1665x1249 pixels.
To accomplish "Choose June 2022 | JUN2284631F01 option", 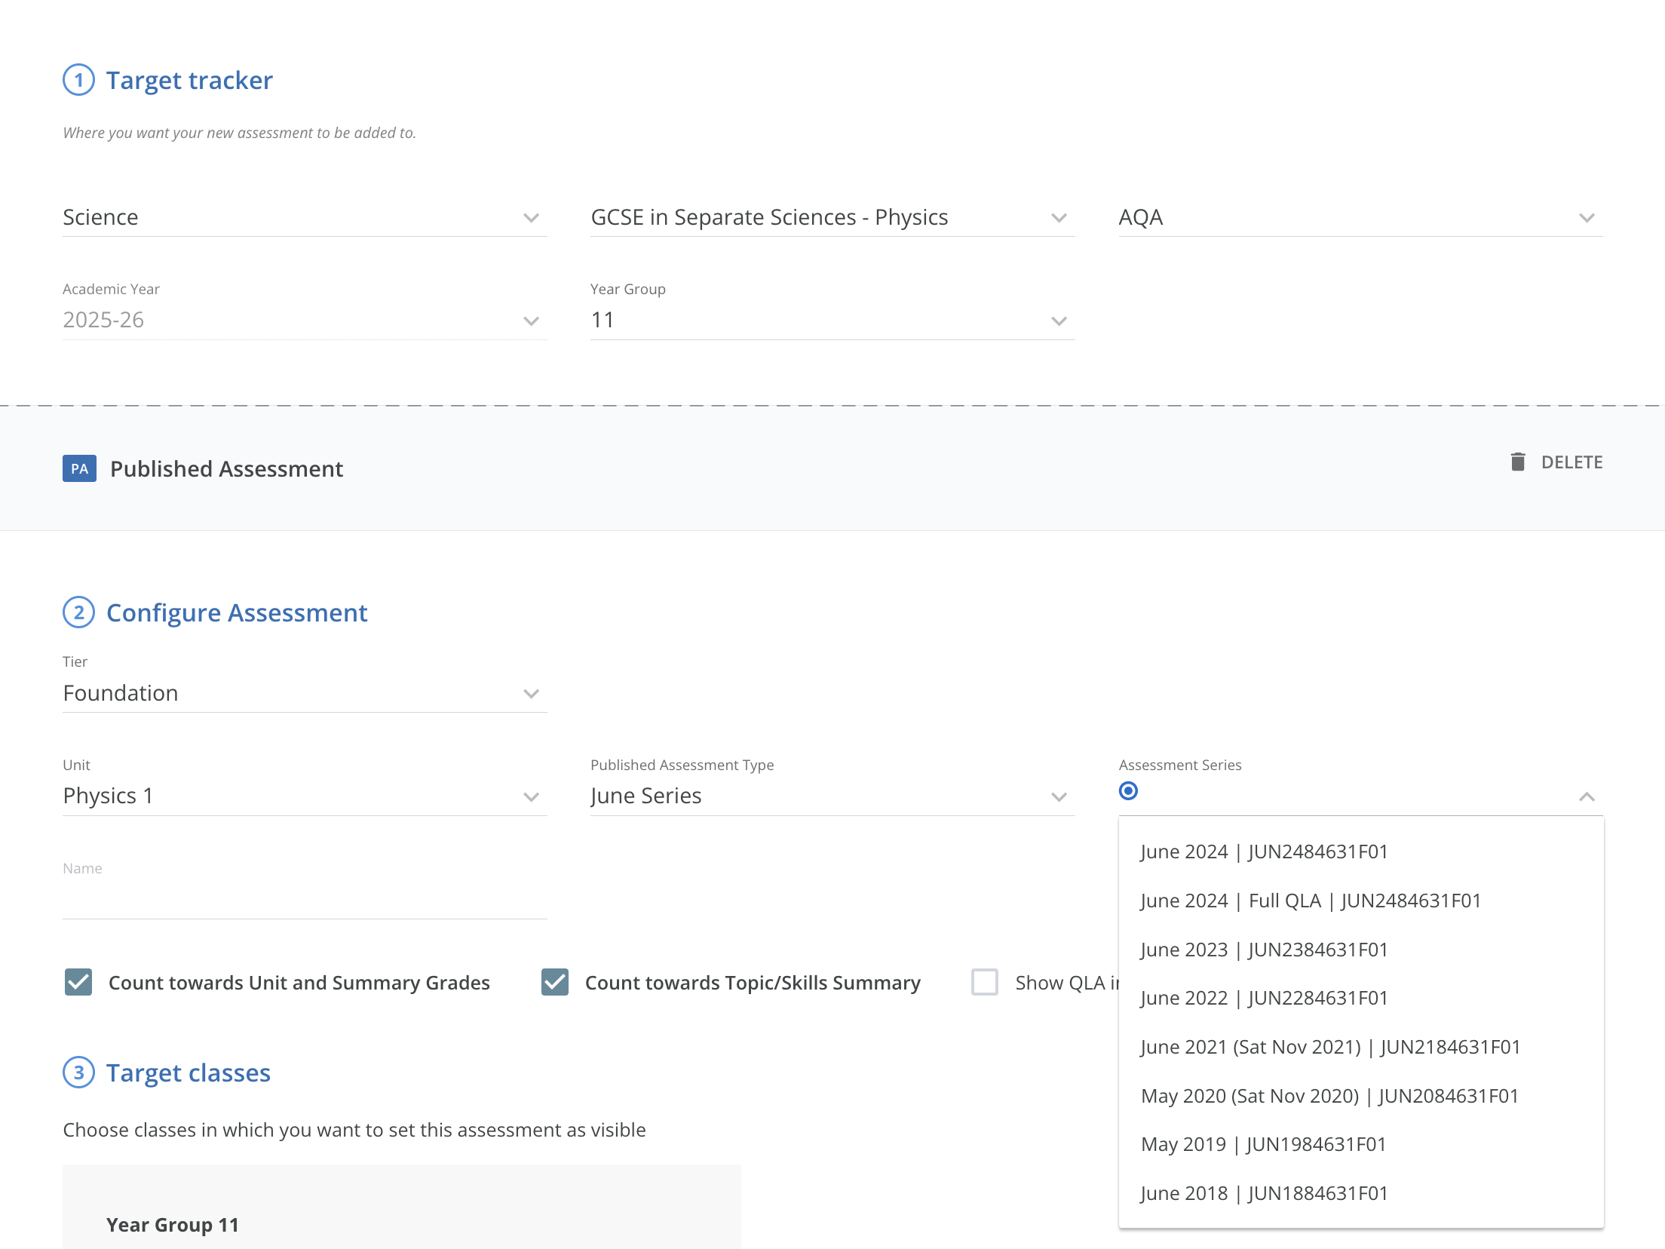I will [x=1360, y=998].
